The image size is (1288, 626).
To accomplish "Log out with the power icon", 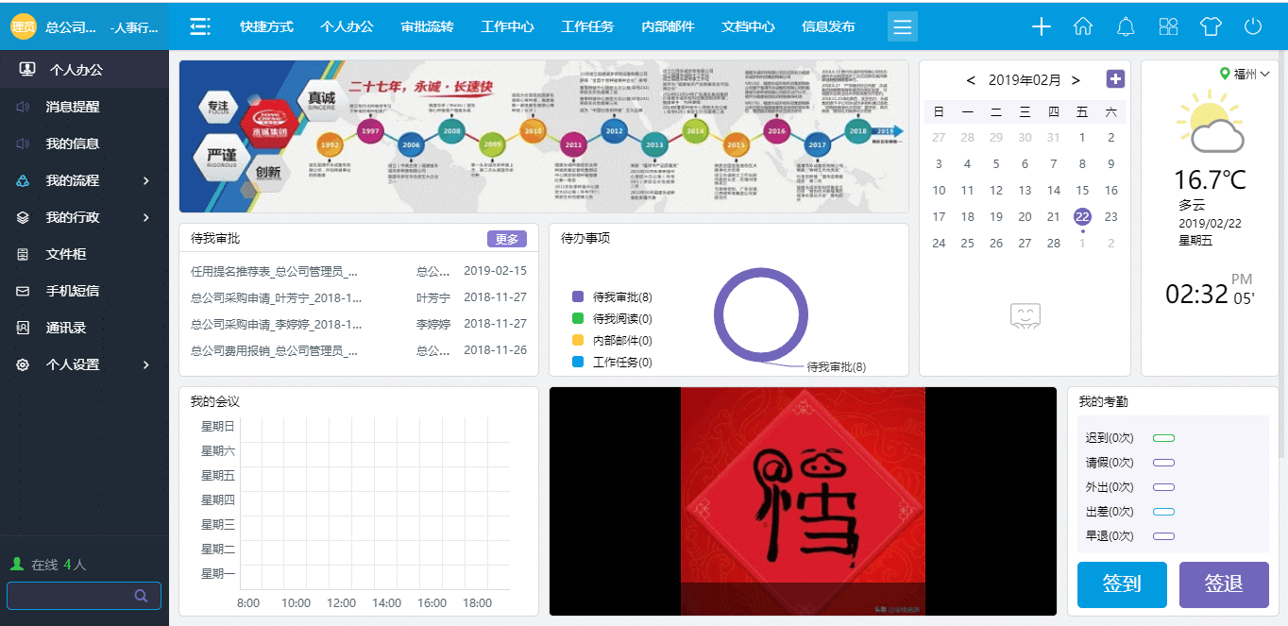I will (x=1253, y=26).
